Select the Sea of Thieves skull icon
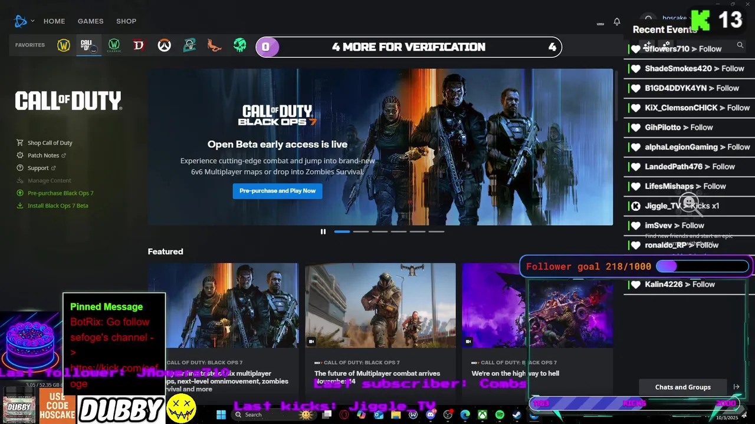This screenshot has width=755, height=424. [x=239, y=45]
